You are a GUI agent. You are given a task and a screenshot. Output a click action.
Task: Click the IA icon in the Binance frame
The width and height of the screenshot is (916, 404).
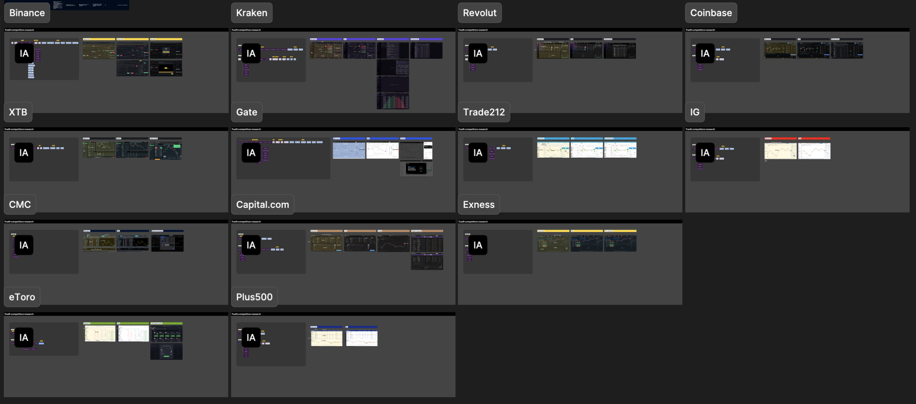click(24, 53)
